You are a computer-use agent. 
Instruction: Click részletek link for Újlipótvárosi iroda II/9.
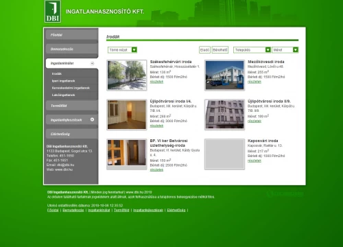[255, 121]
